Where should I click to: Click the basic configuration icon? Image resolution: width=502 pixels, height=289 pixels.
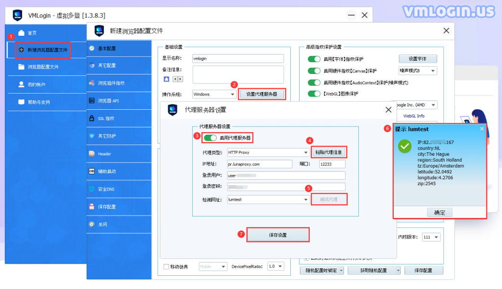tap(92, 48)
